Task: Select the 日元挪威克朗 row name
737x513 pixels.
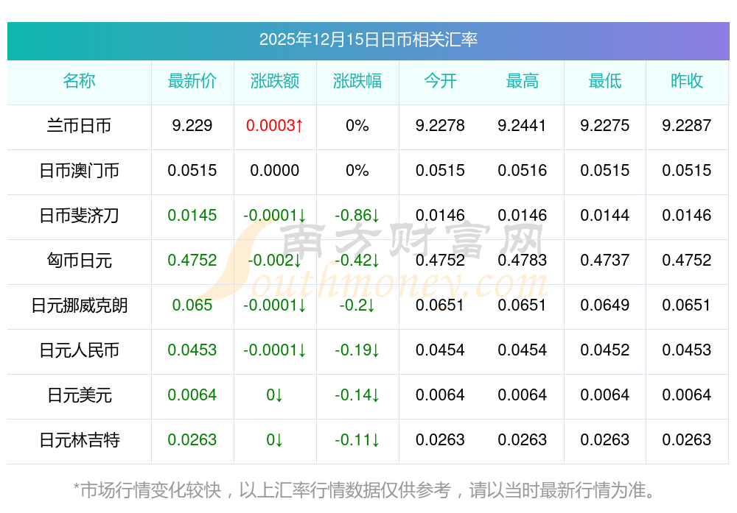Action: (x=79, y=305)
